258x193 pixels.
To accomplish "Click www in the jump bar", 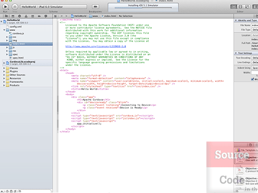I will point(94,16).
